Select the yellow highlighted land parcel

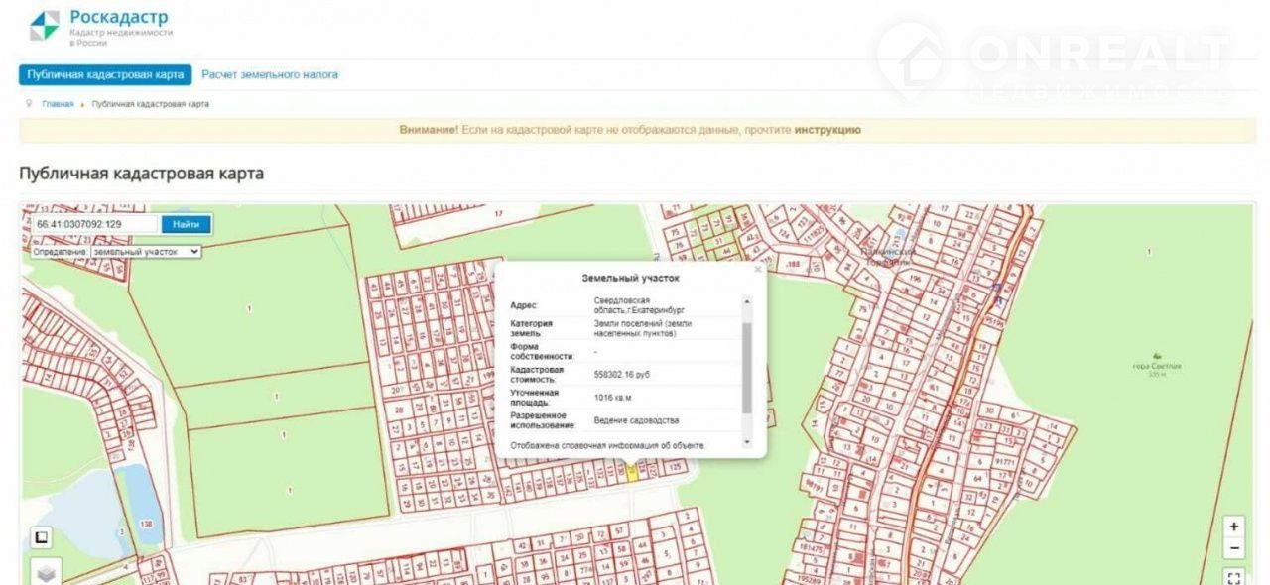point(631,472)
